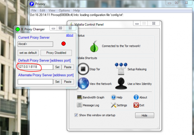
Task: Open the Privoxy Help menu
Action: [x=77, y=11]
